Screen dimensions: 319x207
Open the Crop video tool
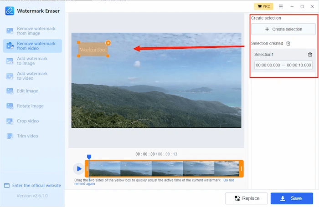(x=32, y=121)
